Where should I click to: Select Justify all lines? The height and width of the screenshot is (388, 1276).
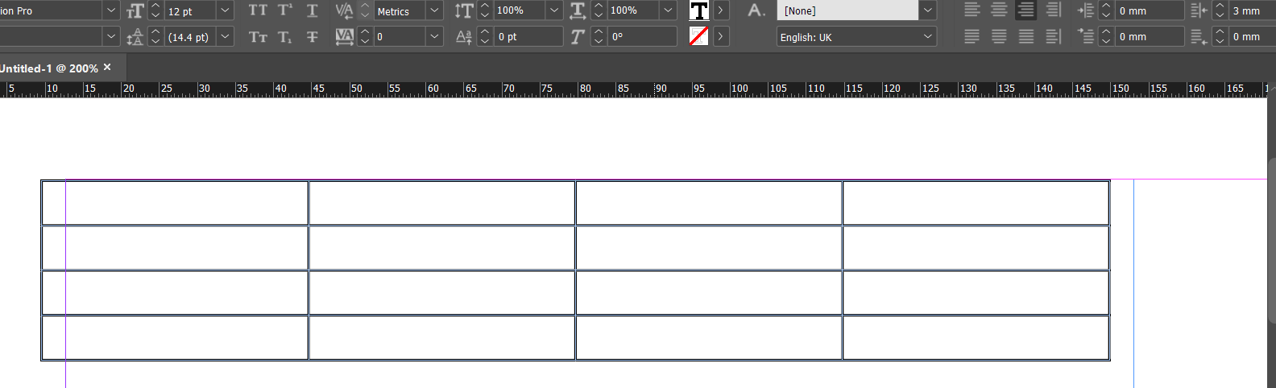coord(1025,37)
